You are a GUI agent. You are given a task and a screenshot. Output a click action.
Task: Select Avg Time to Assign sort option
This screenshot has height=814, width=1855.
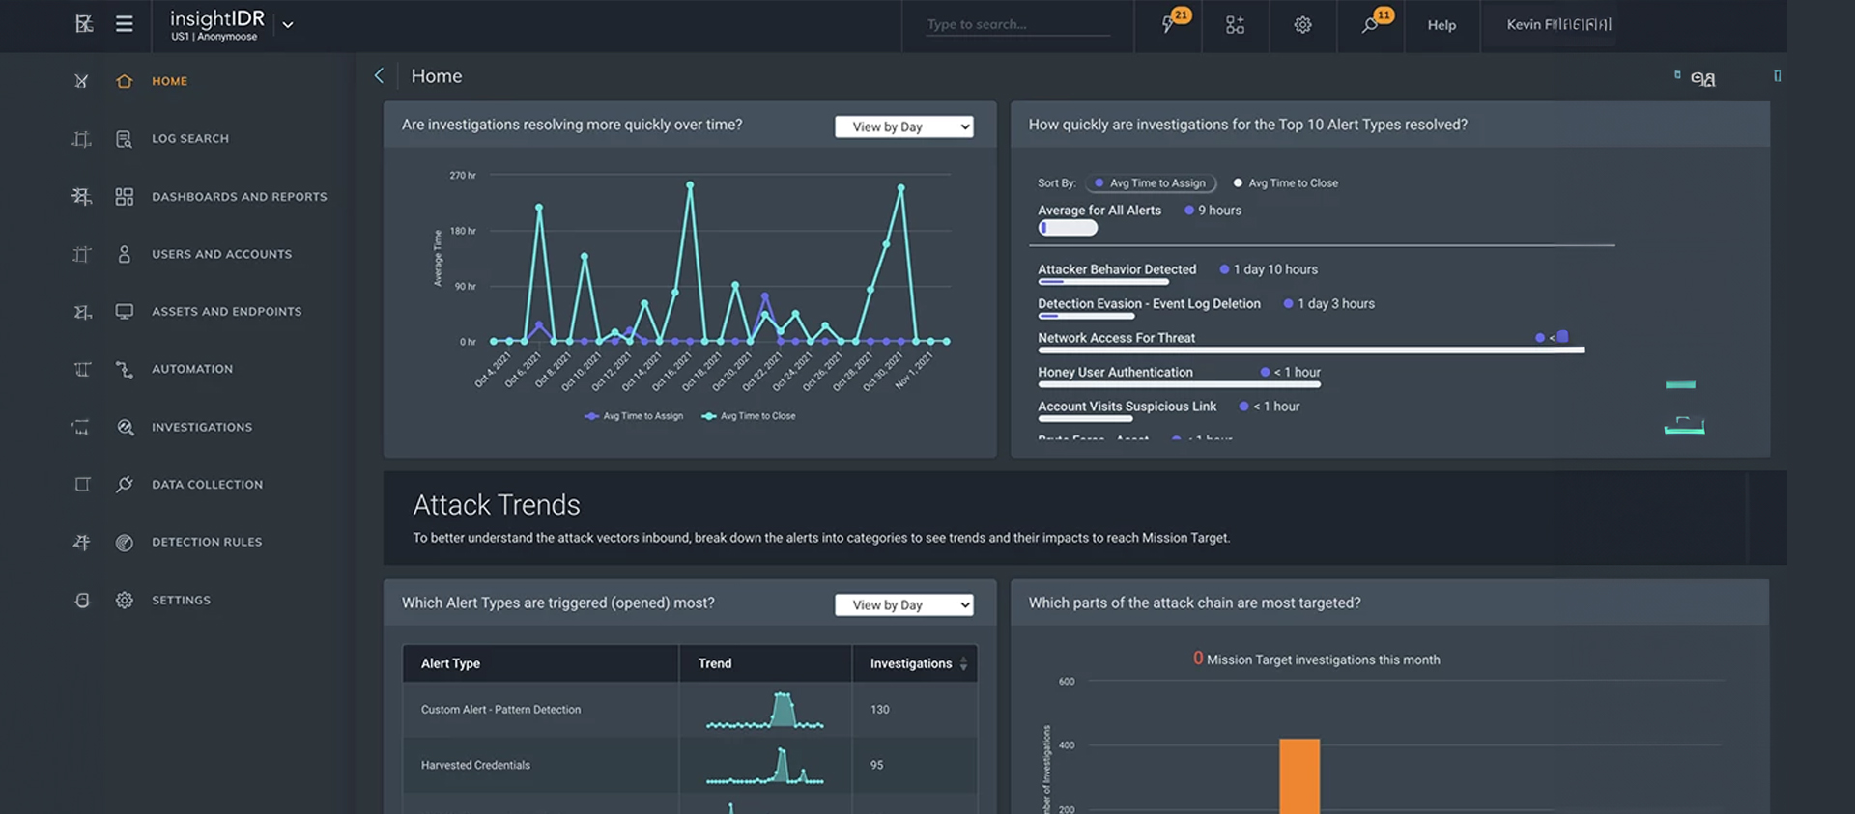pos(1151,183)
